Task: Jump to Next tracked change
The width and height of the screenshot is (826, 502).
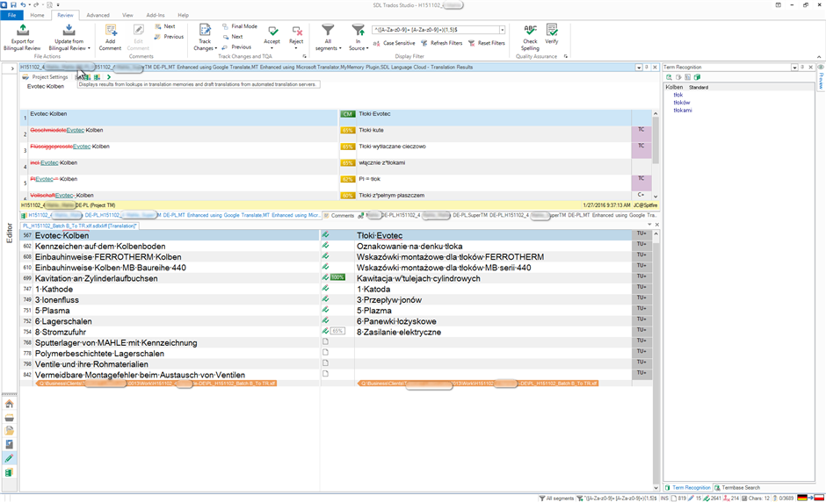Action: coord(232,37)
